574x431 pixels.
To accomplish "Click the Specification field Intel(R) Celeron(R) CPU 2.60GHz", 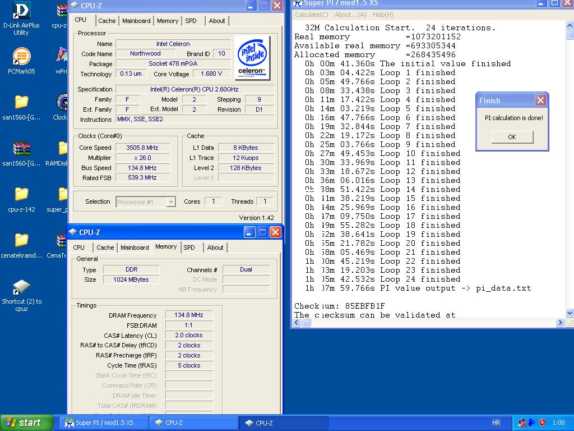I will [x=195, y=89].
